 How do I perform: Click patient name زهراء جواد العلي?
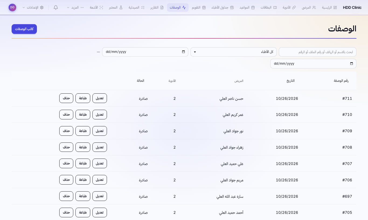[x=232, y=147]
